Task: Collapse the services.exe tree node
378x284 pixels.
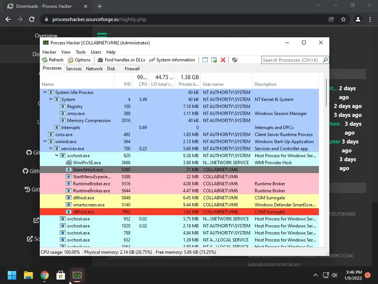Action: pos(51,148)
